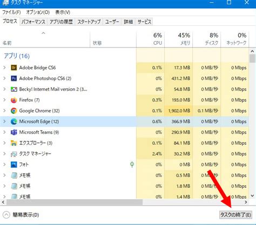Select the Google Chrome (32) row name
The height and width of the screenshot is (225, 256).
[x=39, y=111]
